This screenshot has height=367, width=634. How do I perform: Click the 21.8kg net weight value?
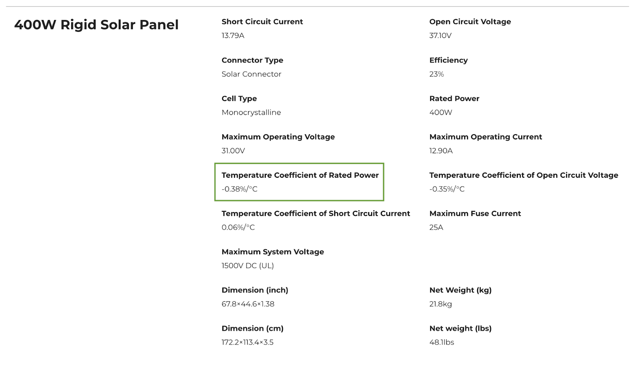tap(440, 304)
